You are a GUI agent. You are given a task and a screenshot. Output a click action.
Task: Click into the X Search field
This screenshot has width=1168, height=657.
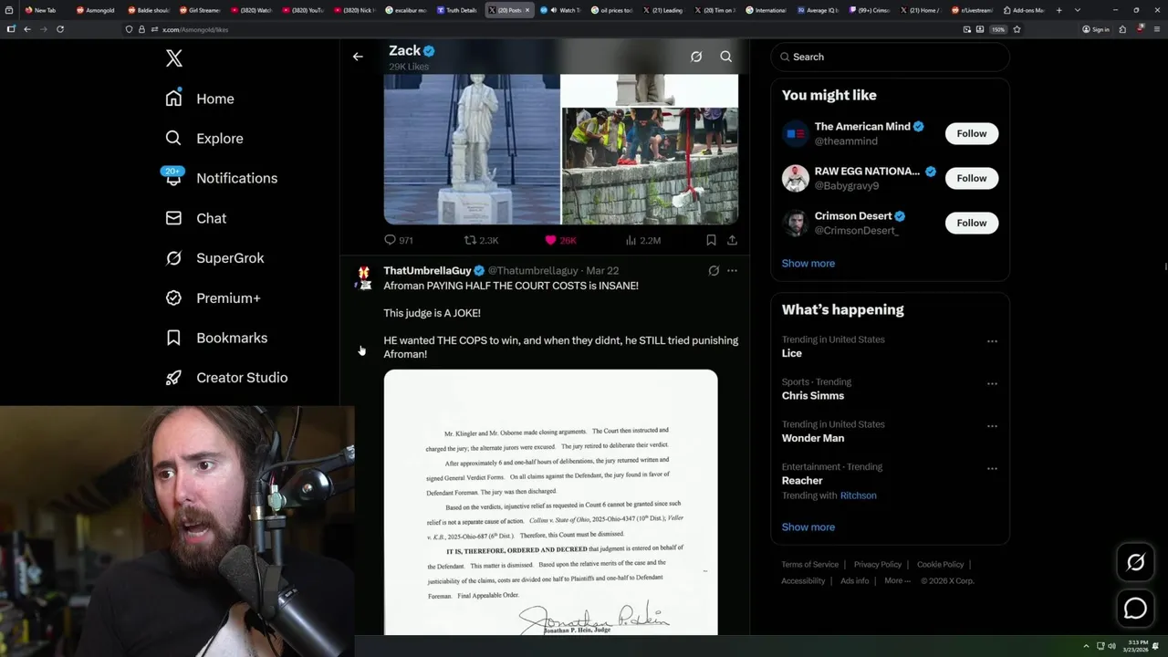click(x=890, y=57)
